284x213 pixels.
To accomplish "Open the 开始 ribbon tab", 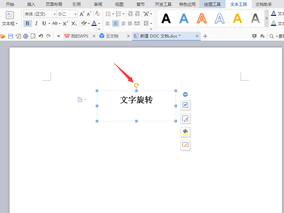I will coord(10,4).
